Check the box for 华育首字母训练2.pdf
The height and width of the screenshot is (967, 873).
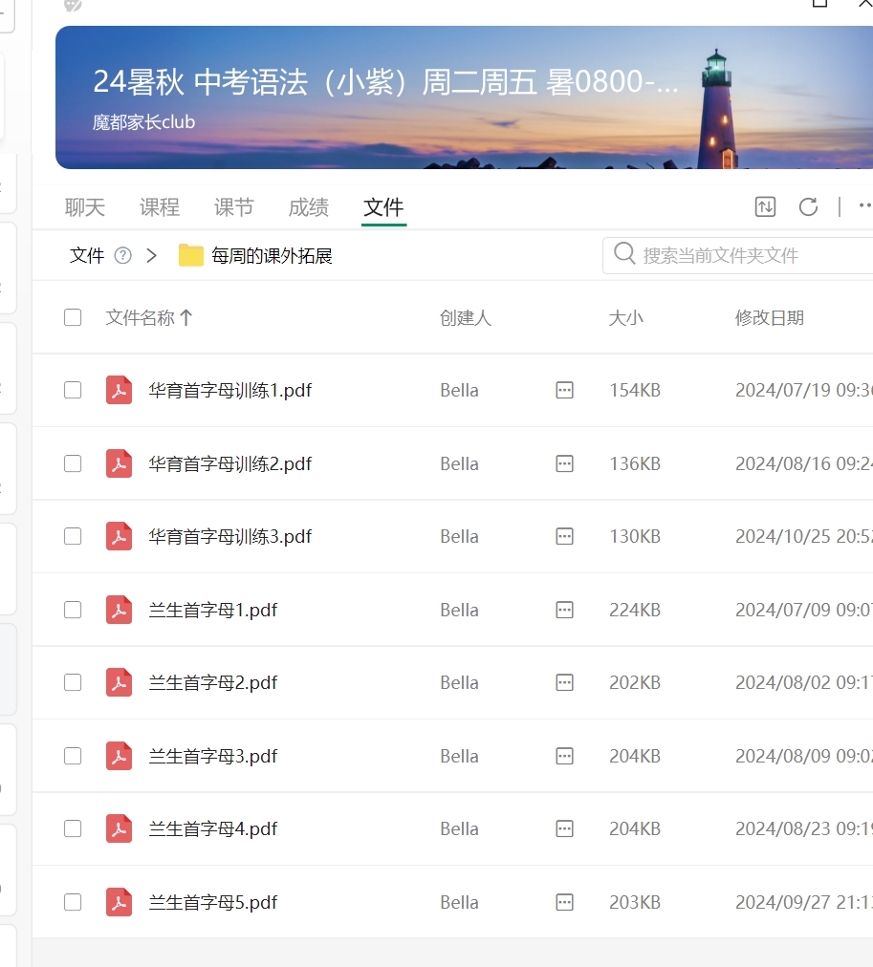pos(73,463)
